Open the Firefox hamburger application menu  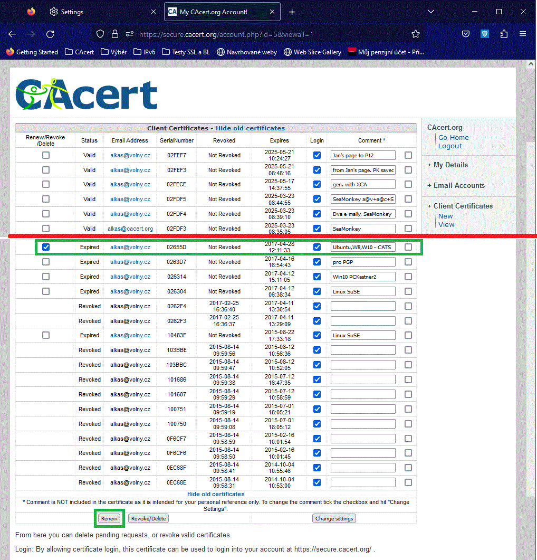523,34
